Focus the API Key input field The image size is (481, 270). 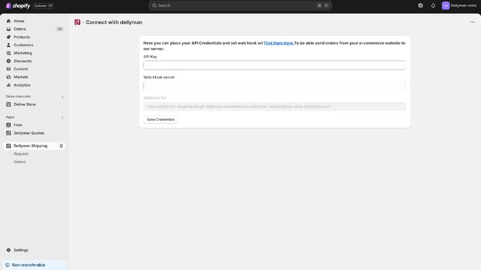275,65
